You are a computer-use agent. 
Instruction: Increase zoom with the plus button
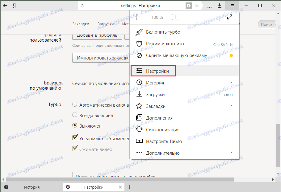[x=175, y=17]
